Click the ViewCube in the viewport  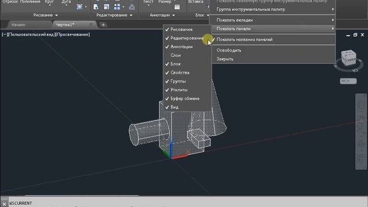click(x=348, y=57)
